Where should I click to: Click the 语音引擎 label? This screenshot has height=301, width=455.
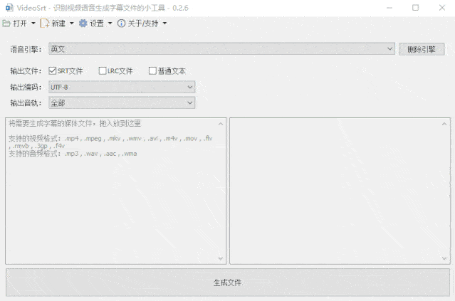pos(26,49)
